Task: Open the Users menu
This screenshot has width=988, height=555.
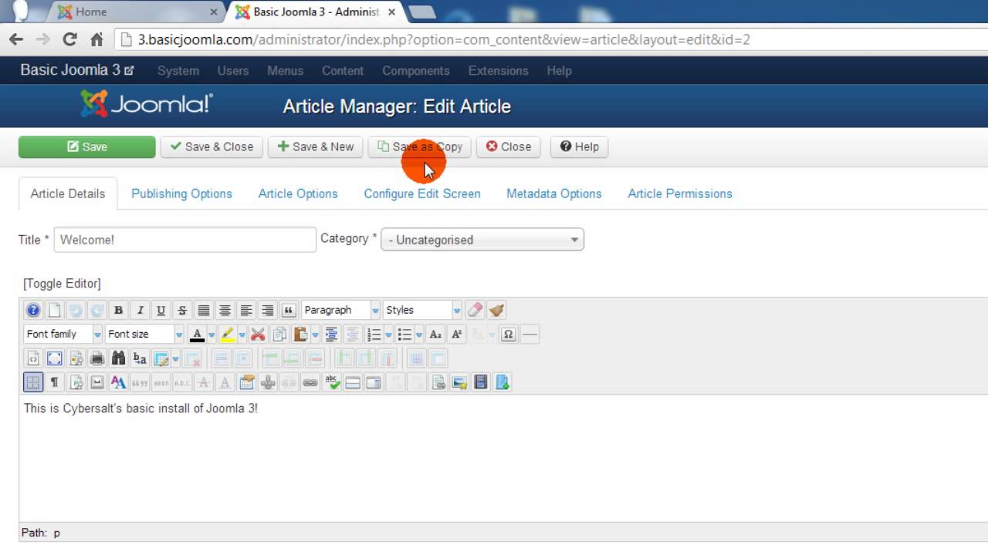Action: [x=233, y=70]
